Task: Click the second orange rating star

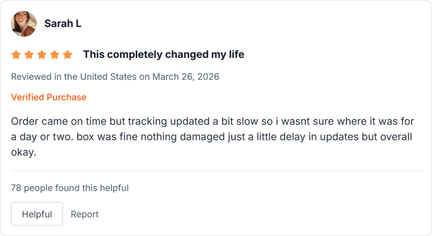Action: click(x=29, y=55)
